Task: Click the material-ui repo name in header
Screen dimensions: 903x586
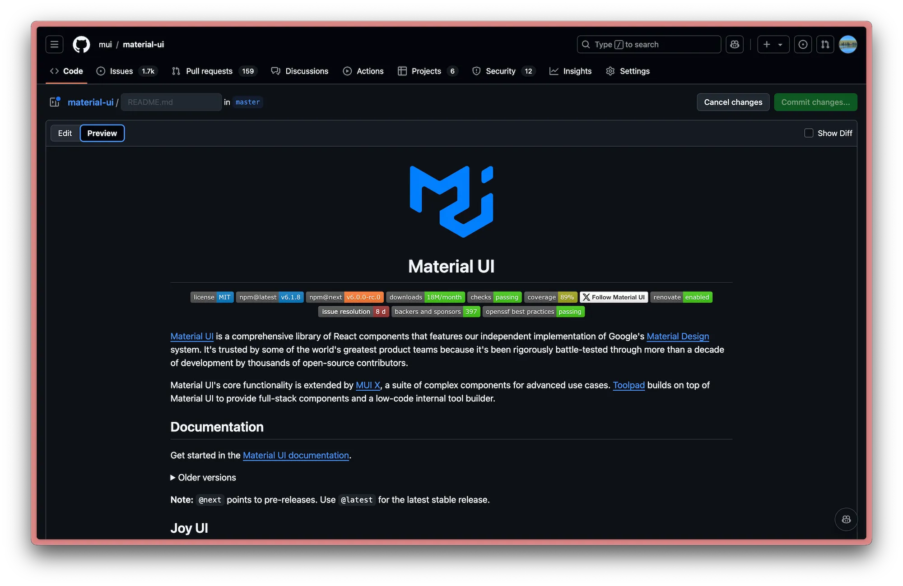Action: click(143, 44)
